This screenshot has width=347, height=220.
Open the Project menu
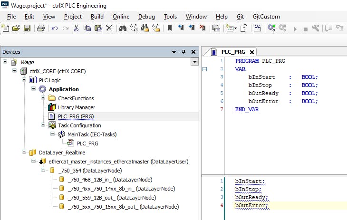[73, 17]
